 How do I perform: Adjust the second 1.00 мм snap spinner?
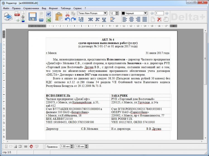click(86, 147)
